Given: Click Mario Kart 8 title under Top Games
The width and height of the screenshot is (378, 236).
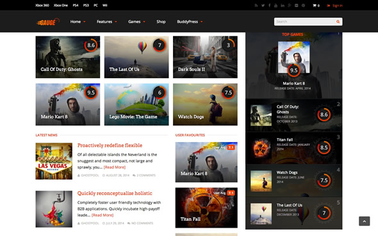Looking at the screenshot, I should point(293,84).
